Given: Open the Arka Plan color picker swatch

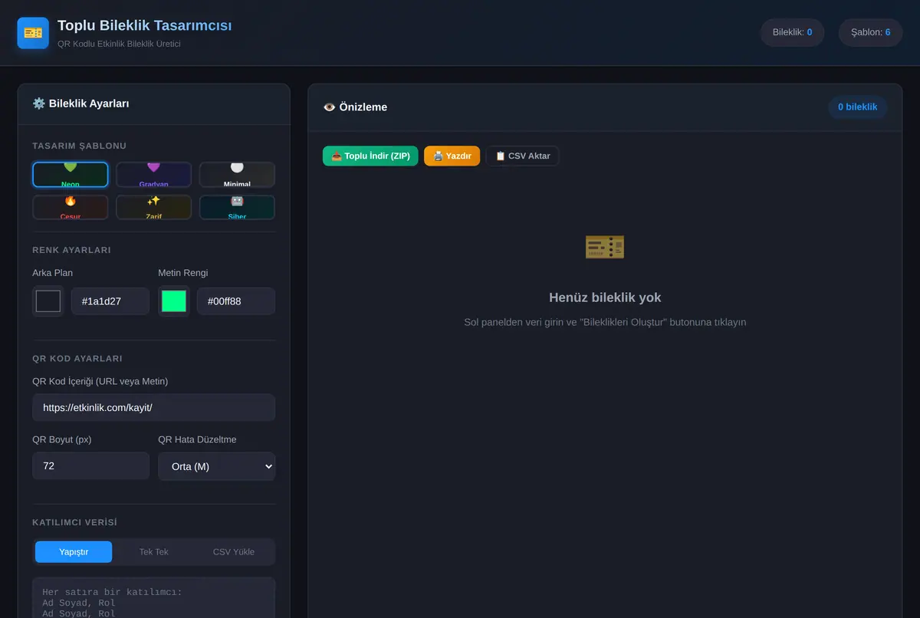Looking at the screenshot, I should tap(48, 301).
